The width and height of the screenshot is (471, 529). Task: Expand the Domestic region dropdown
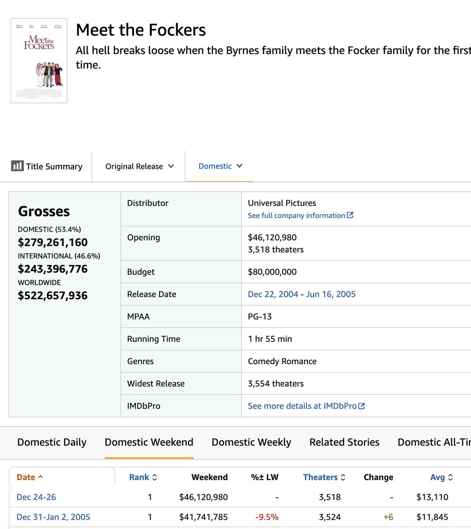click(221, 166)
